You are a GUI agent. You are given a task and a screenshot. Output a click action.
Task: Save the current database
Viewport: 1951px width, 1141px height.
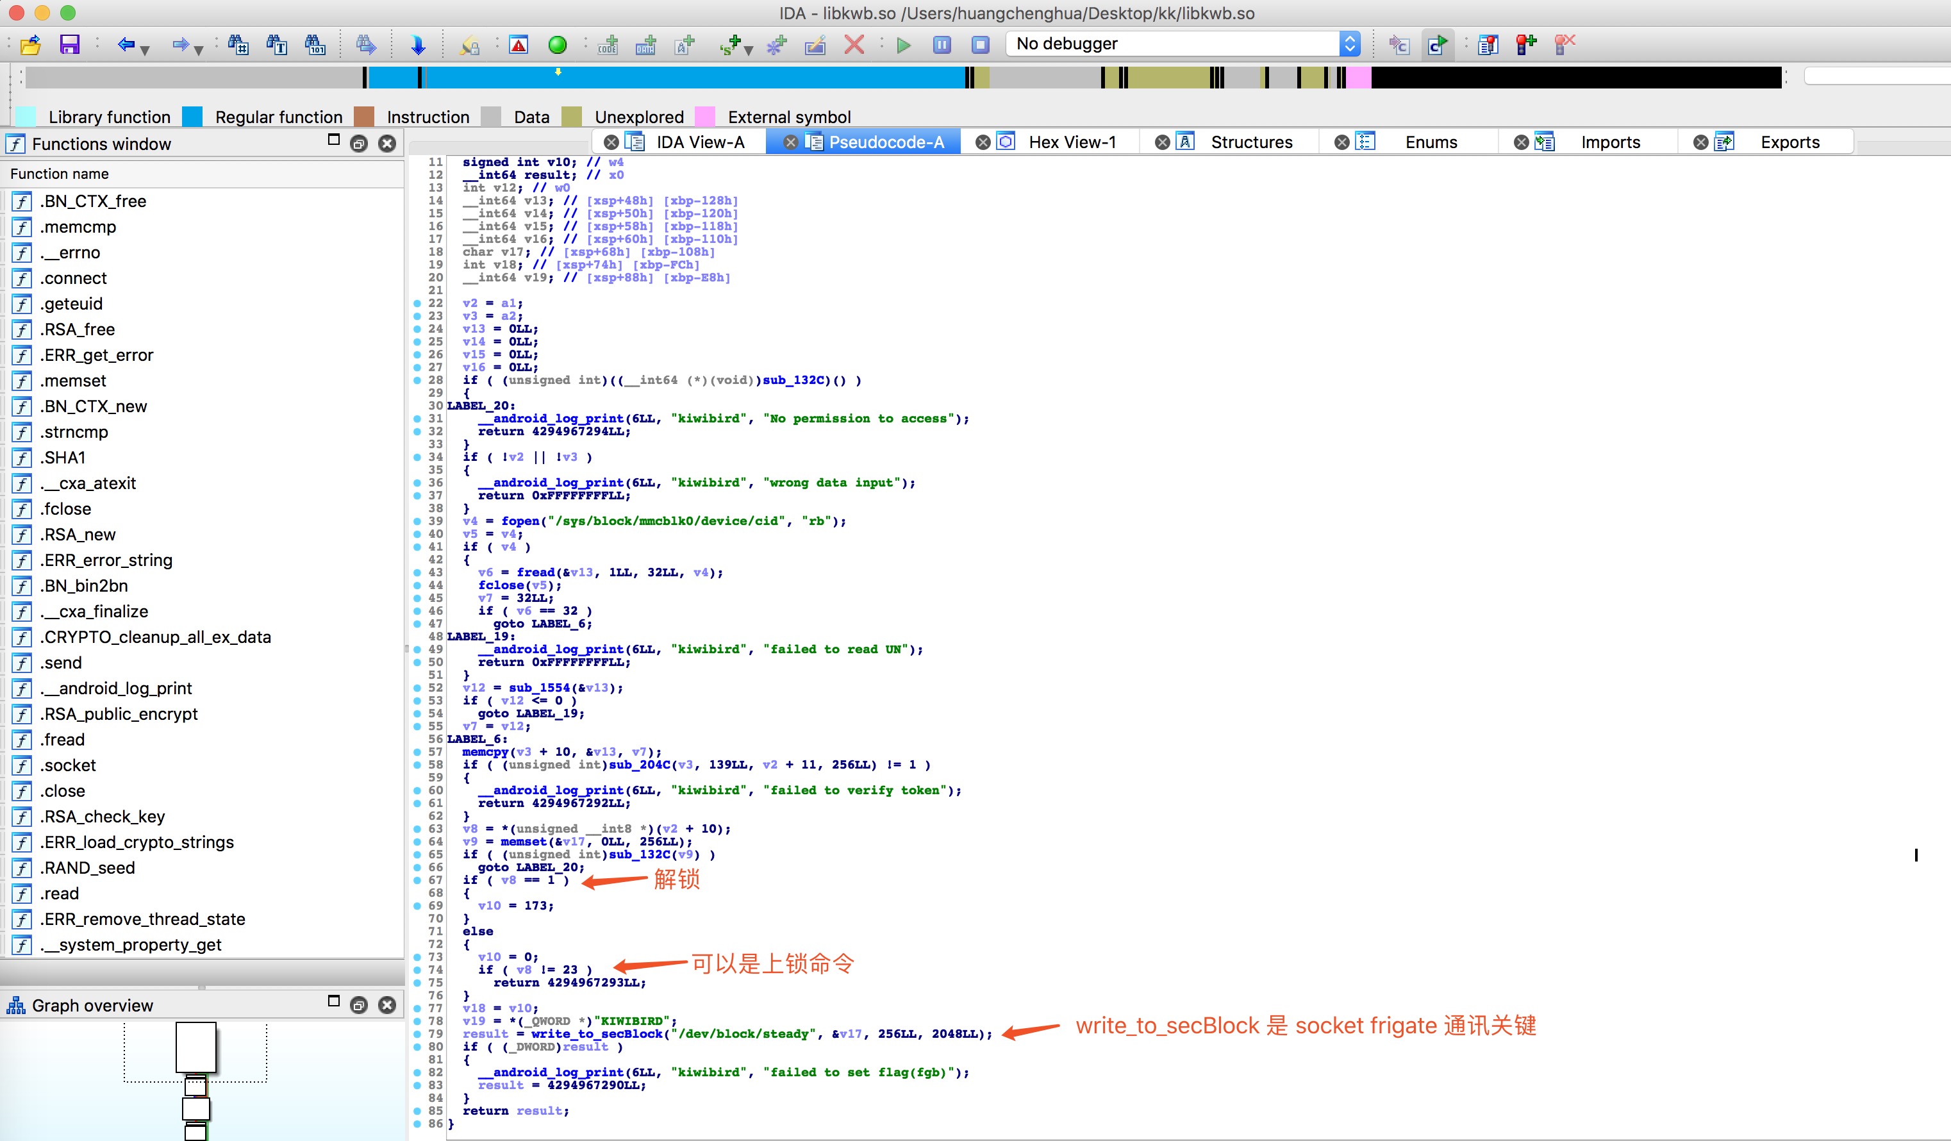click(70, 44)
